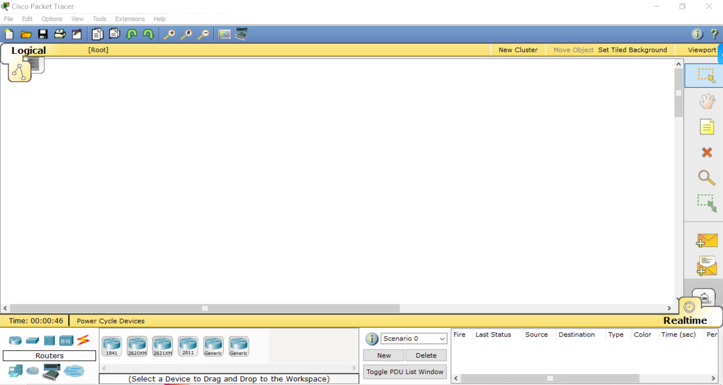Show network information via the info icon

[697, 34]
